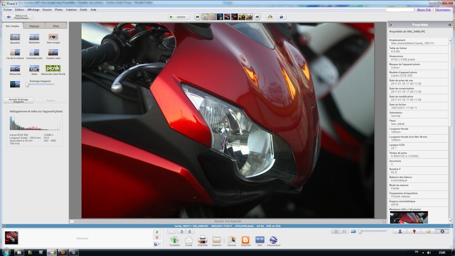455x256 pixels.
Task: Close the Propriétés panel
Action: [450, 25]
